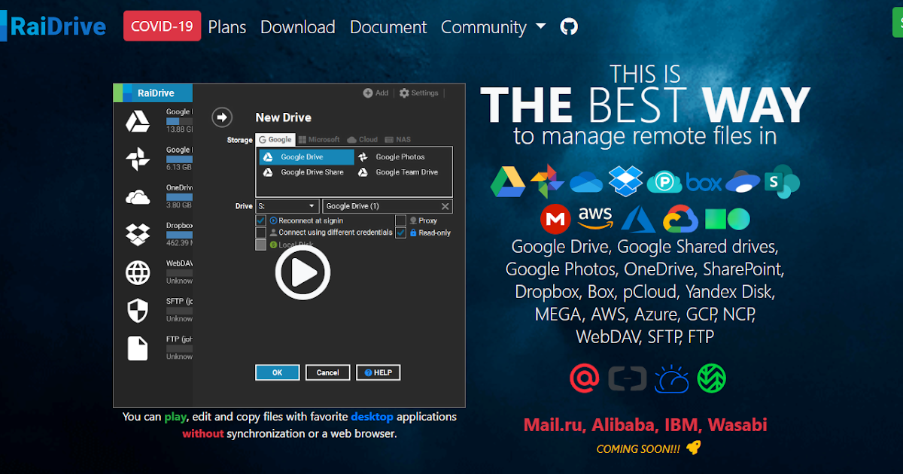Click the round arrow icon beside New Drive
903x474 pixels.
click(x=222, y=117)
